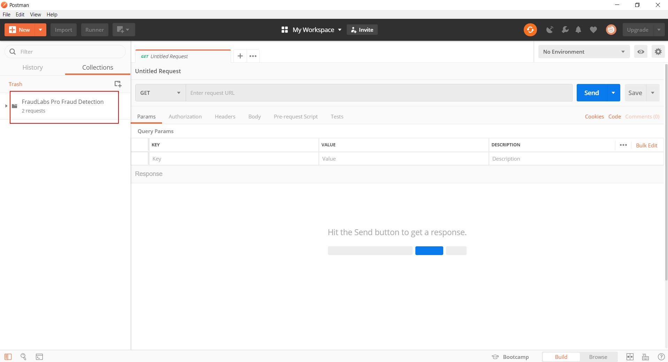Click the Save button
The image size is (668, 362).
(635, 93)
